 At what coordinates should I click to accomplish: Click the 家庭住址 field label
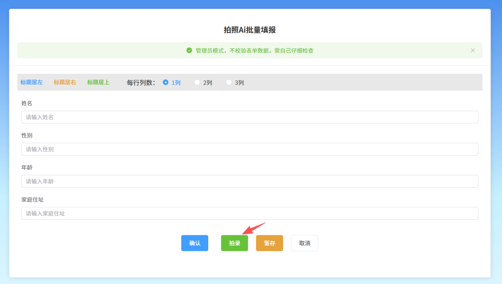[x=33, y=199]
